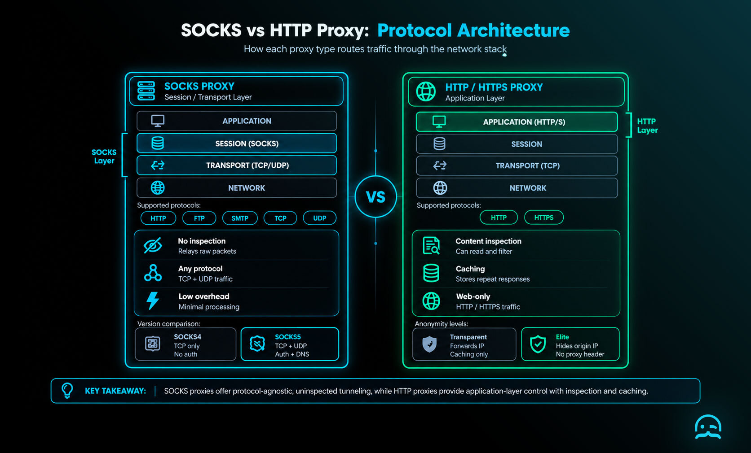Select the database icon beside Caching
Screen dimensions: 751x453
pos(431,273)
